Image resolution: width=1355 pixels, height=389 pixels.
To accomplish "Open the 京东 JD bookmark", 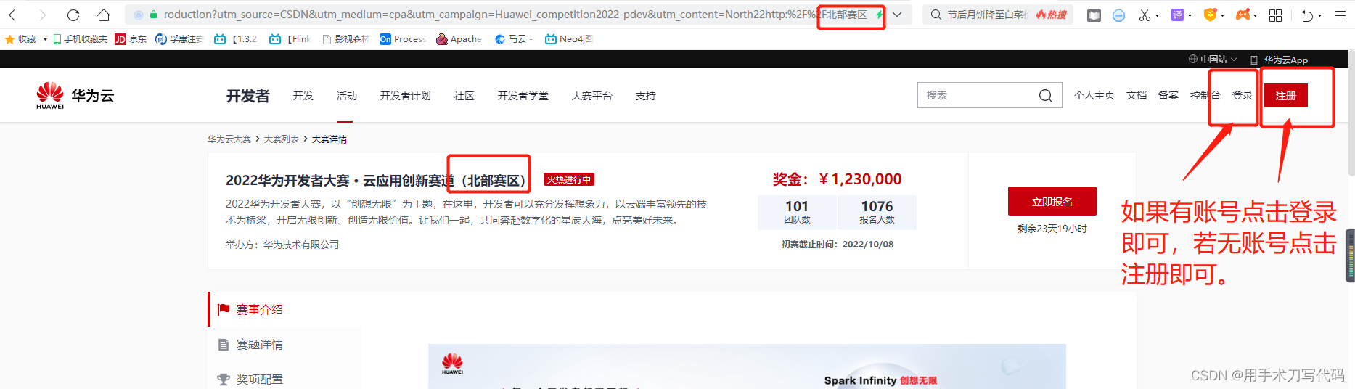I will pos(131,39).
